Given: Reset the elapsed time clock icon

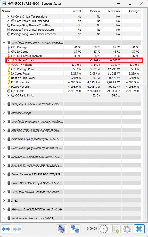Looking at the screenshot, I should click(104, 229).
